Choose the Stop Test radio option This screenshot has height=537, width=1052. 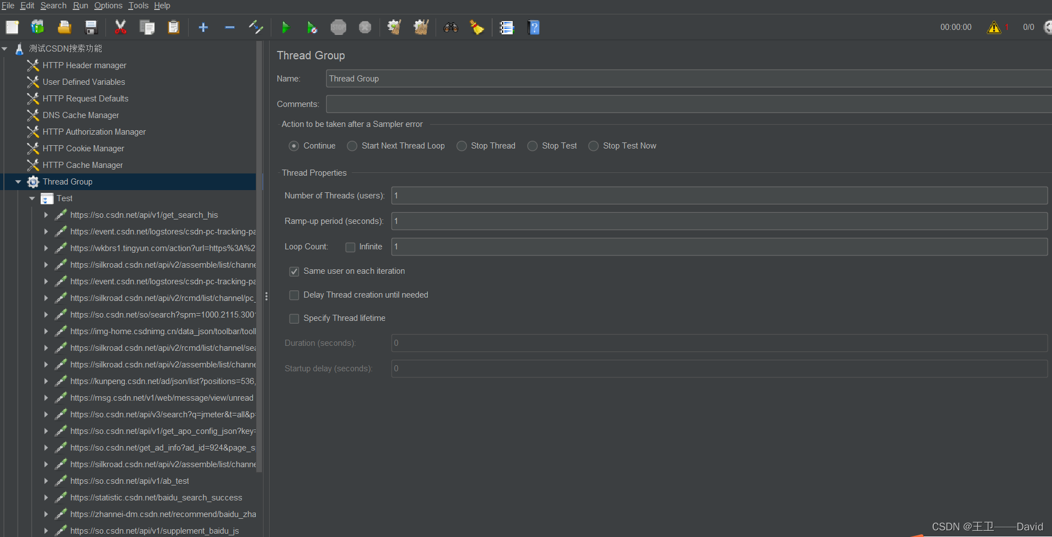[533, 146]
